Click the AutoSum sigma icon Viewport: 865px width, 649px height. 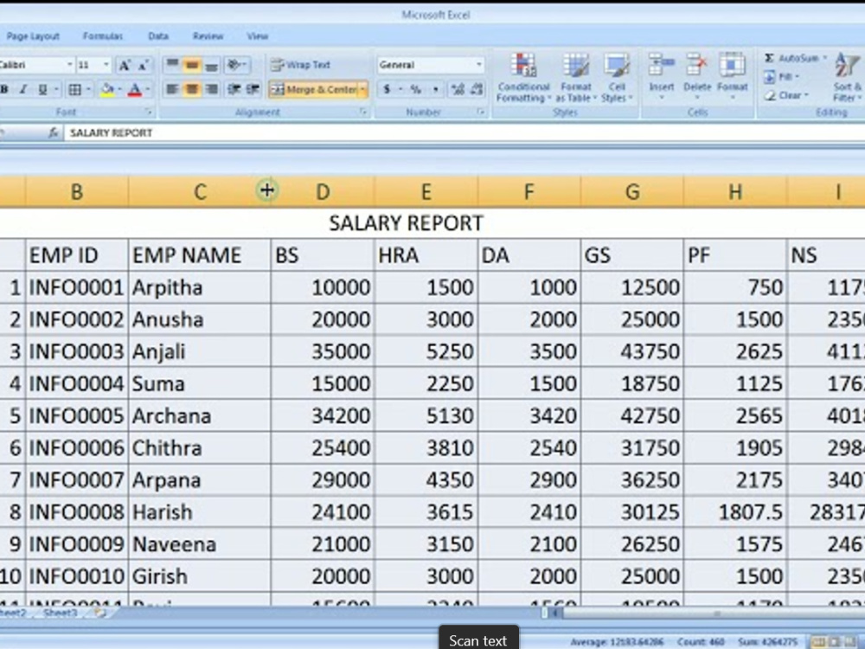tap(769, 58)
